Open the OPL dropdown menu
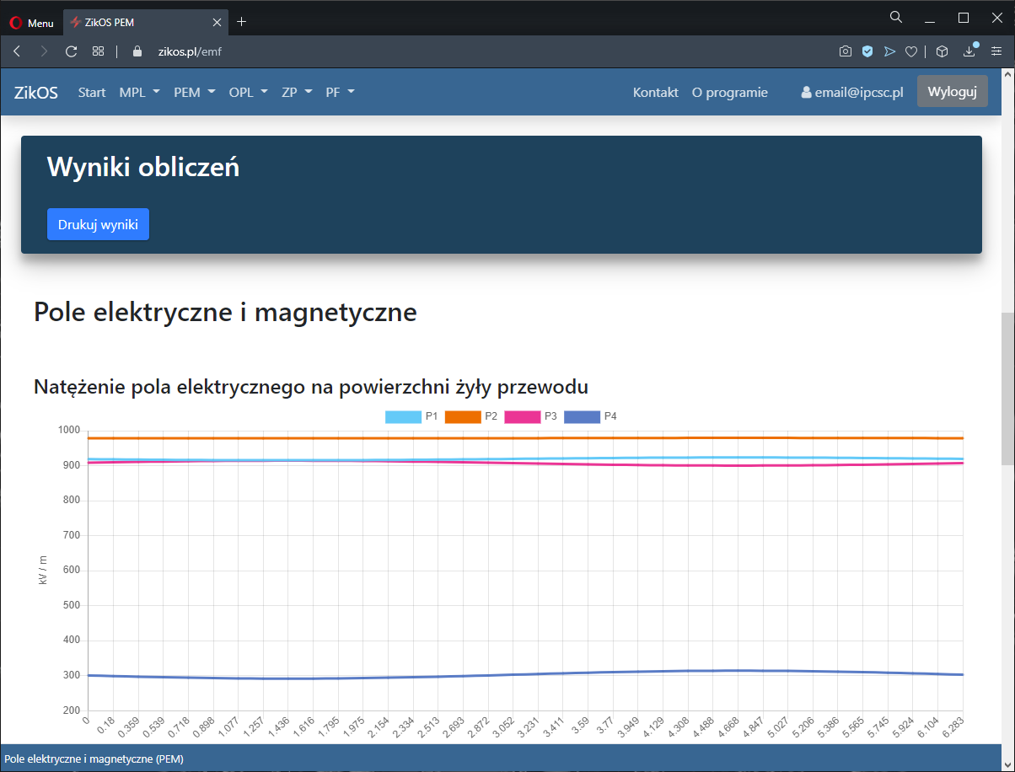This screenshot has width=1015, height=772. 248,92
